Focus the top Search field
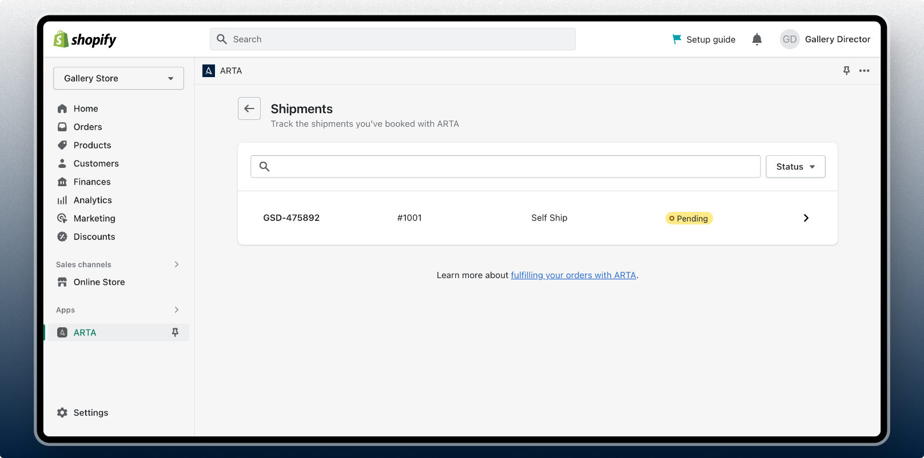Screen dimensions: 924x458 tap(393, 39)
